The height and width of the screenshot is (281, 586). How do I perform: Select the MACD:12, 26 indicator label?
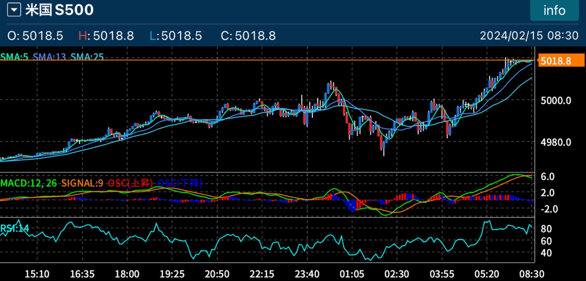point(29,183)
